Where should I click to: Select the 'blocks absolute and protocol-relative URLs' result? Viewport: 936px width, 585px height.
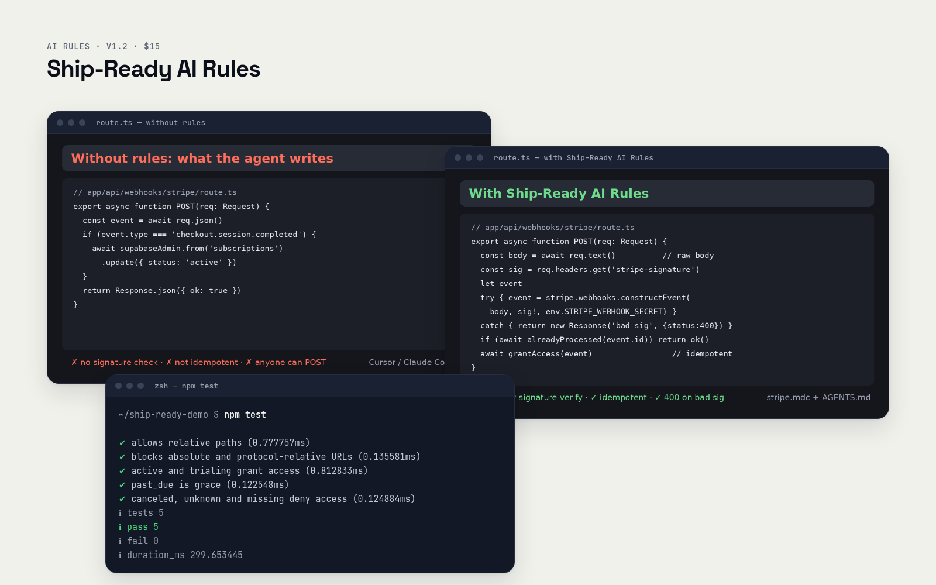[276, 457]
